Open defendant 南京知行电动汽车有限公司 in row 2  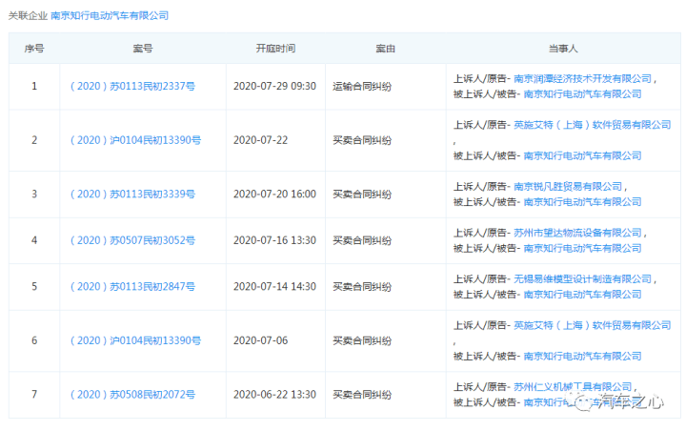pyautogui.click(x=582, y=155)
